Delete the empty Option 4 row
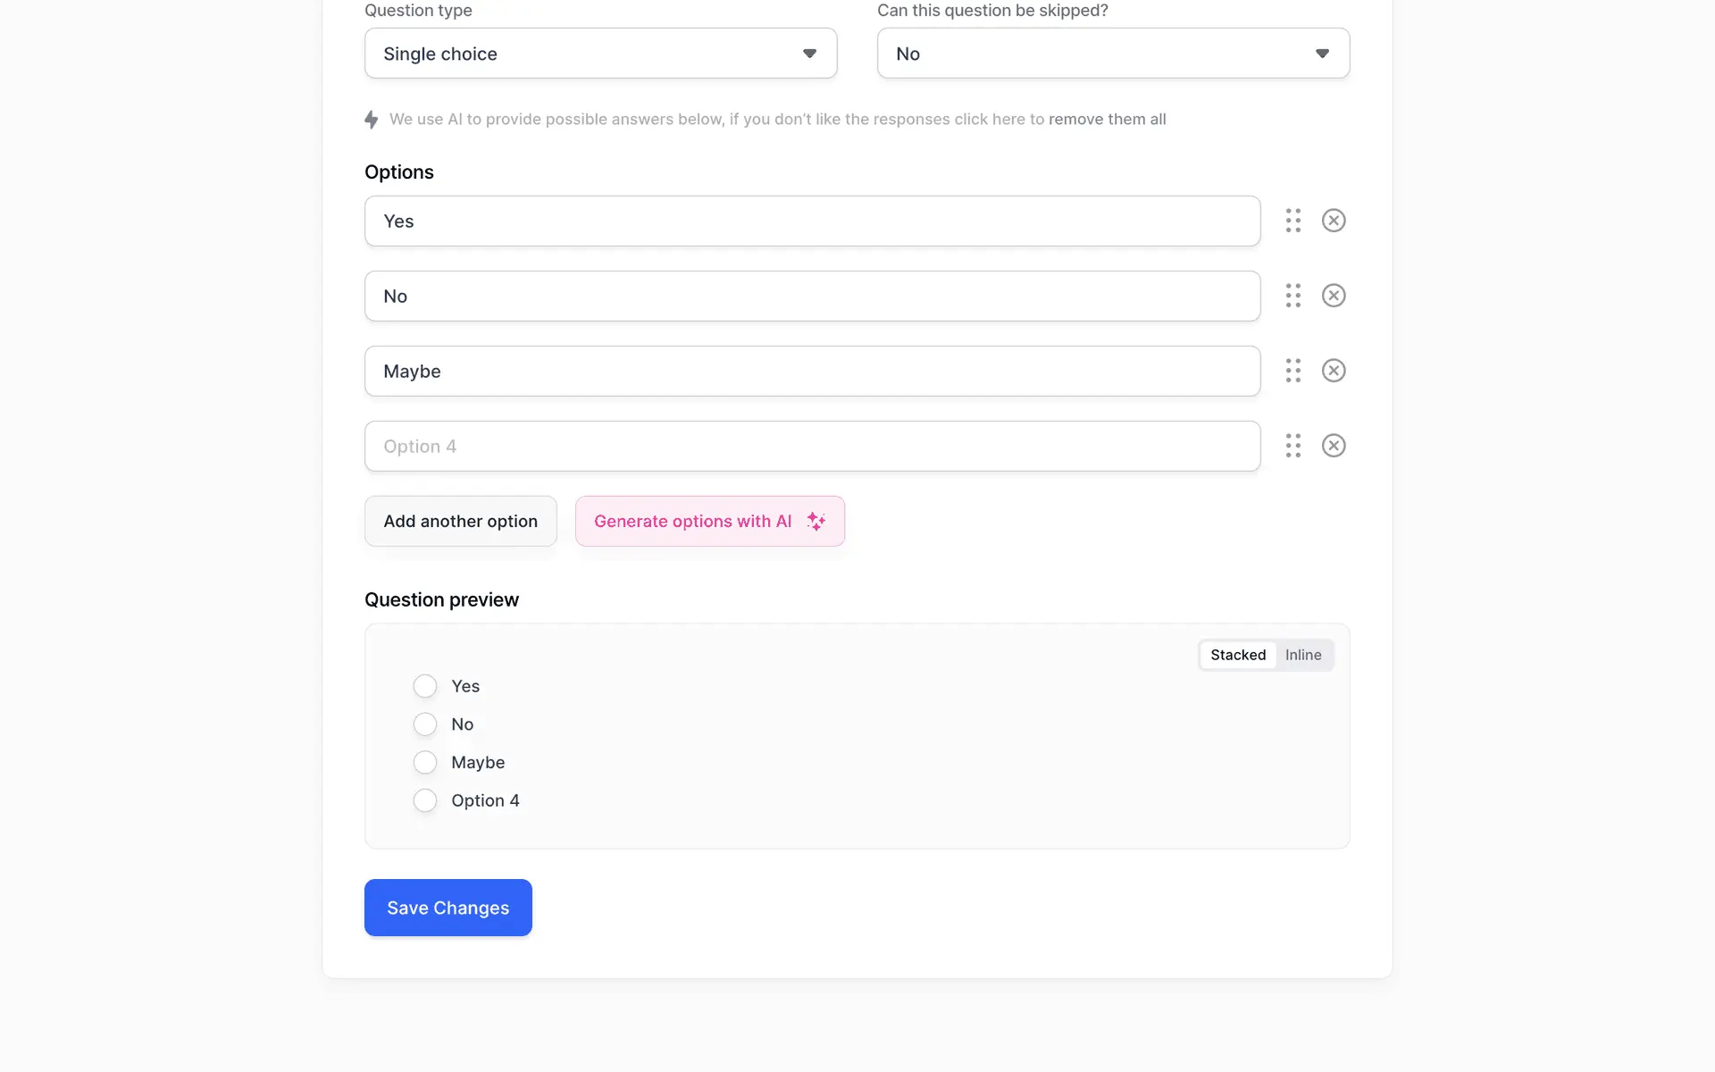The image size is (1715, 1072). (1334, 446)
